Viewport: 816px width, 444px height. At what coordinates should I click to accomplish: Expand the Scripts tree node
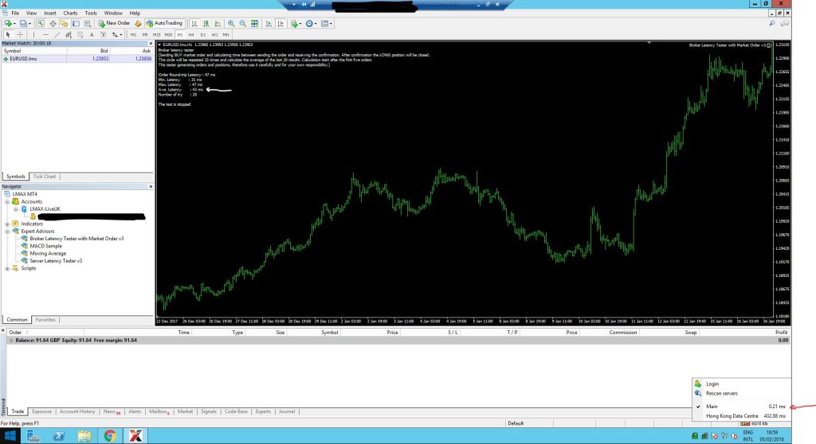[7, 269]
